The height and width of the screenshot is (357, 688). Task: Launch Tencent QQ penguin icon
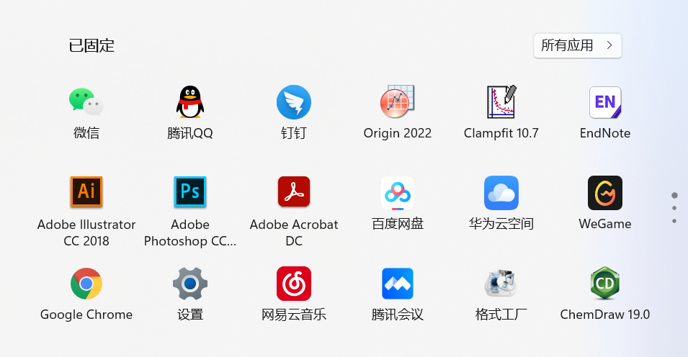pyautogui.click(x=190, y=101)
